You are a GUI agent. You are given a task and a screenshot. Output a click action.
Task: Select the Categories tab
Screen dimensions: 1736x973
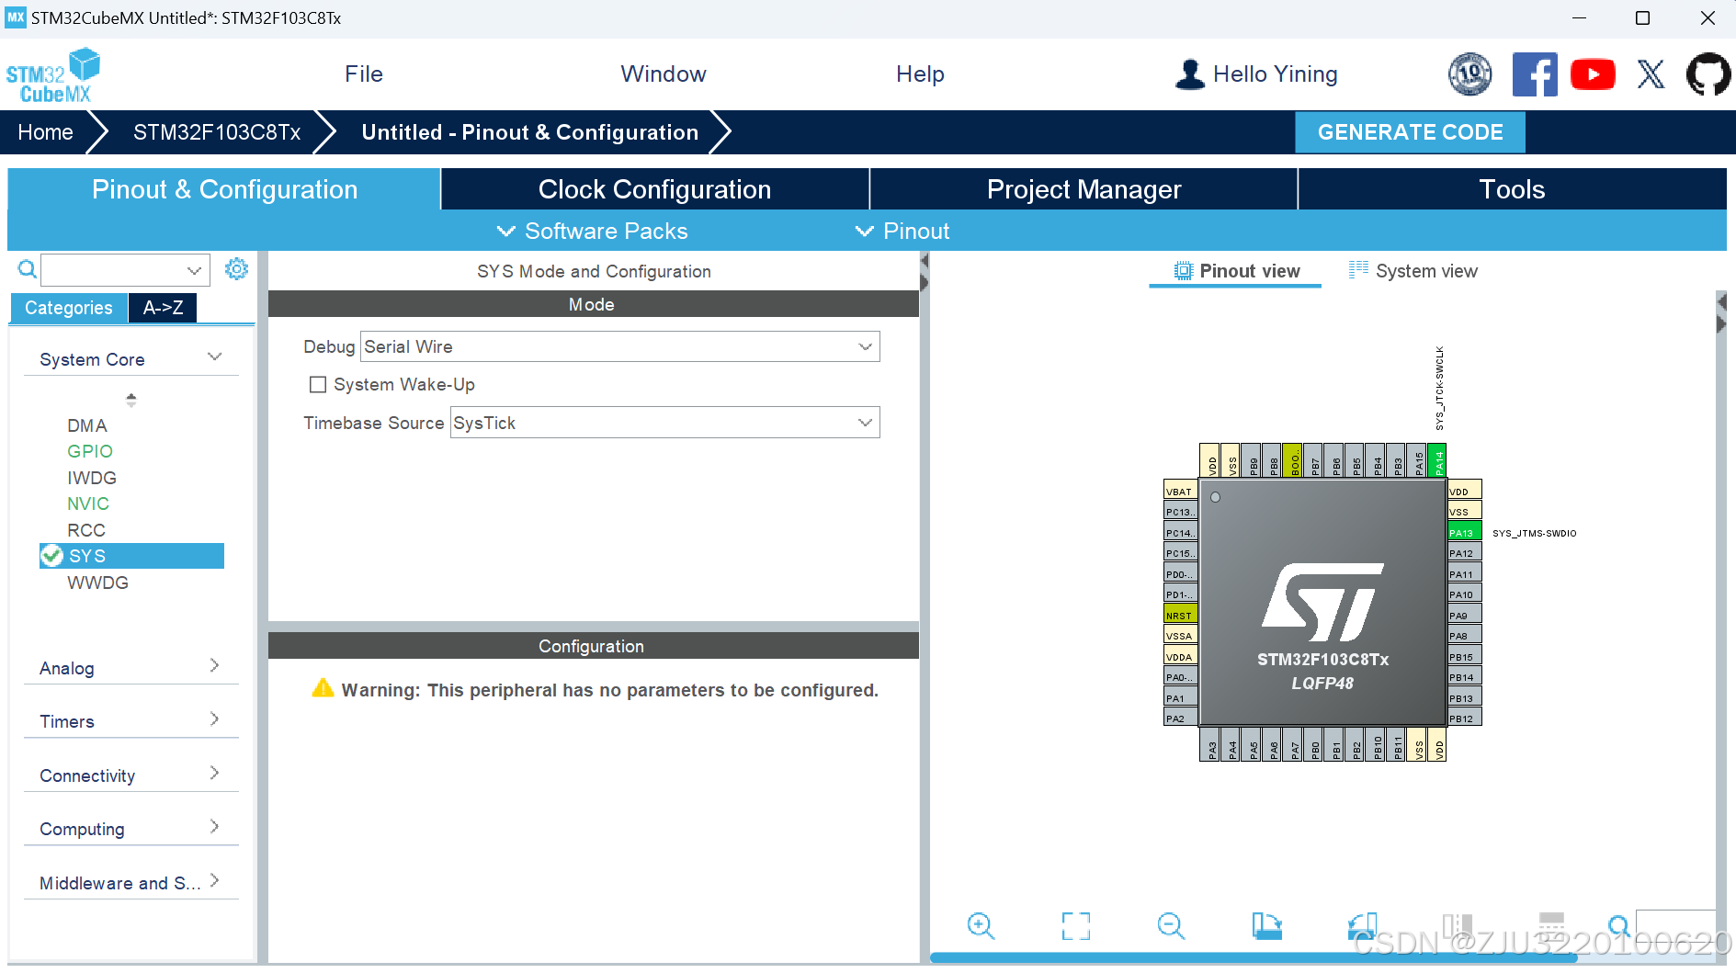(x=69, y=308)
